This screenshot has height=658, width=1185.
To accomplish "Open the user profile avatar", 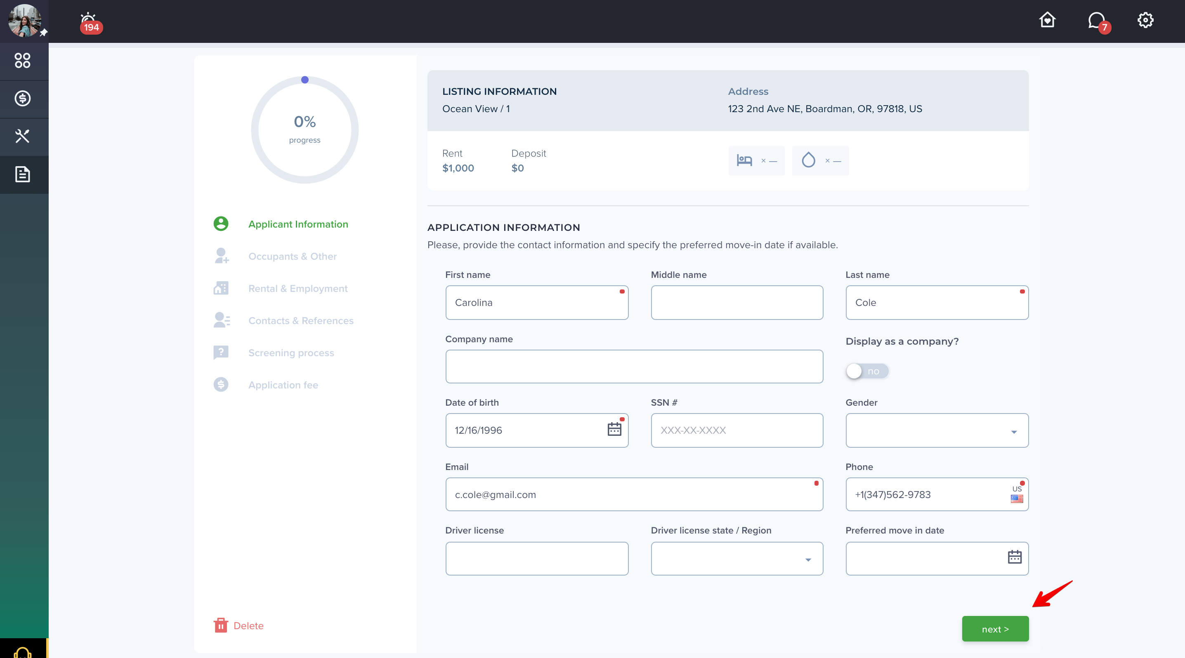I will [24, 21].
